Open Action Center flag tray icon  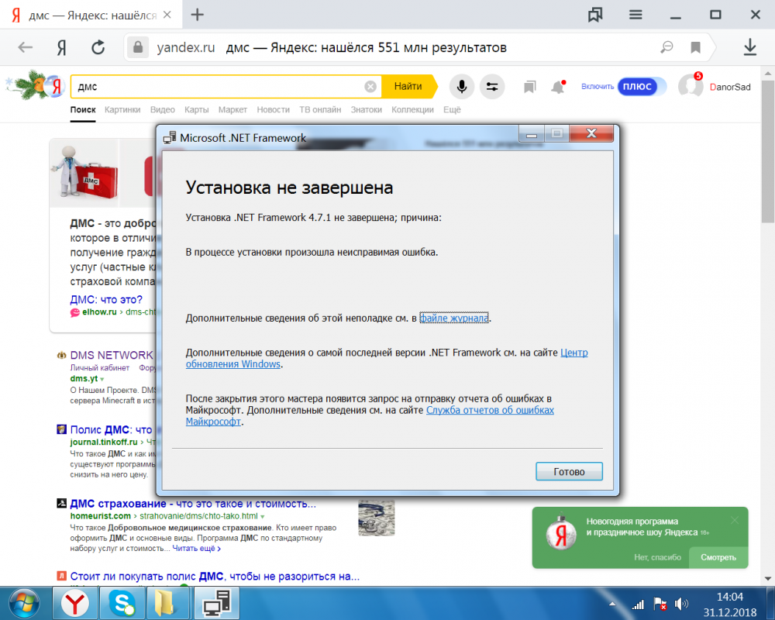[x=660, y=604]
